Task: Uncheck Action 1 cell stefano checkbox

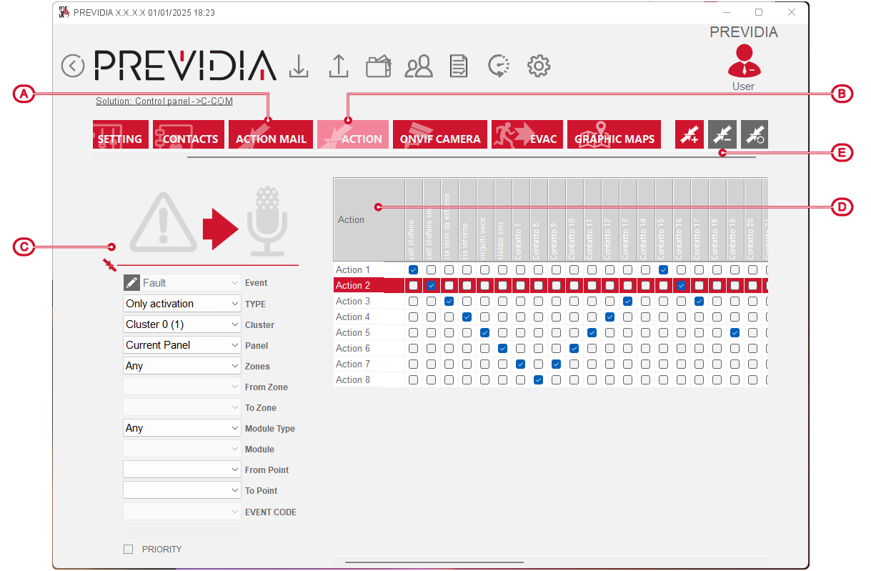Action: tap(413, 270)
